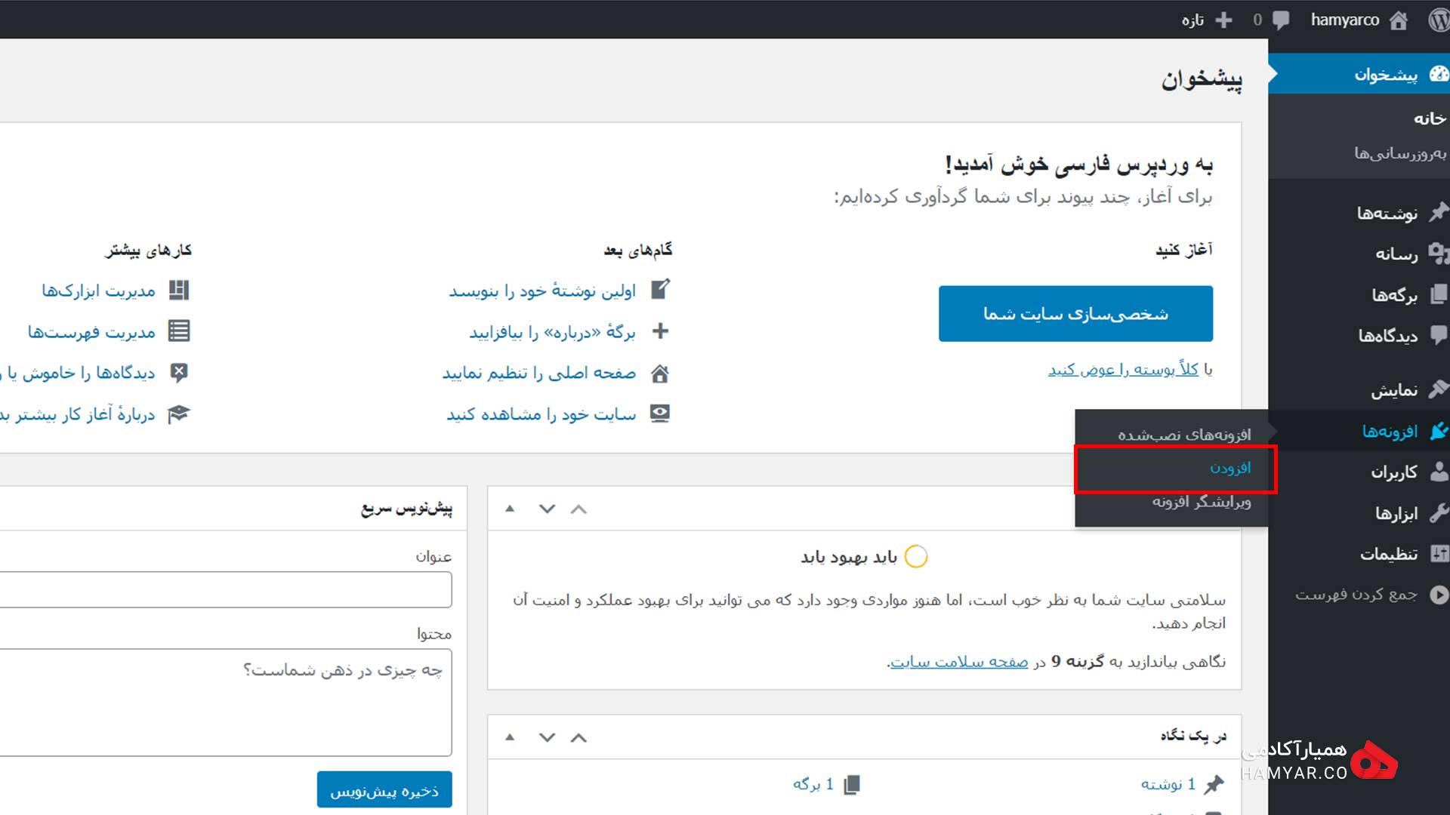The height and width of the screenshot is (815, 1450).
Task: Click the collapse menu arrow icon
Action: point(1439,595)
